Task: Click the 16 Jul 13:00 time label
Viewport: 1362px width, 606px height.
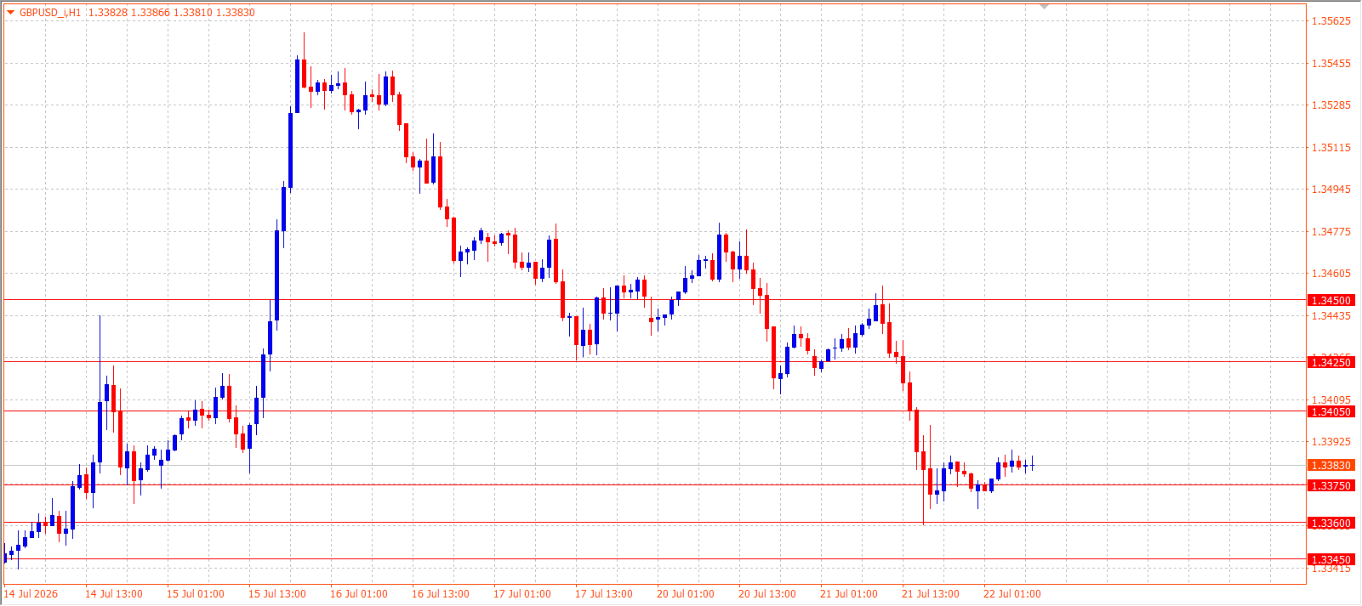Action: pos(441,594)
